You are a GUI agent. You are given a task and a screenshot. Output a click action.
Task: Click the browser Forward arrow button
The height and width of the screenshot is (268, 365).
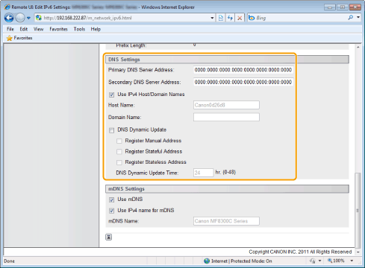click(x=20, y=18)
